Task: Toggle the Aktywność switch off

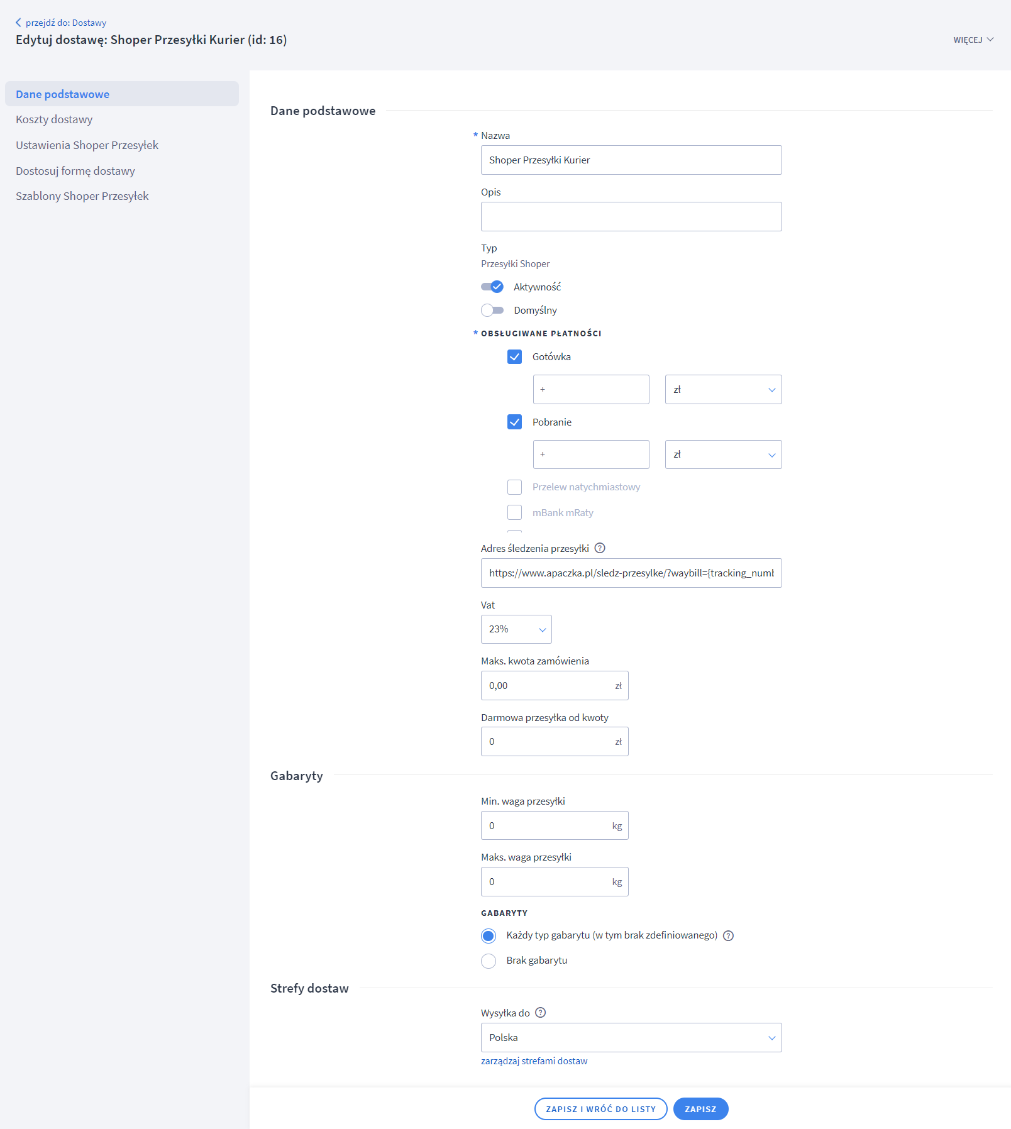Action: click(x=492, y=287)
